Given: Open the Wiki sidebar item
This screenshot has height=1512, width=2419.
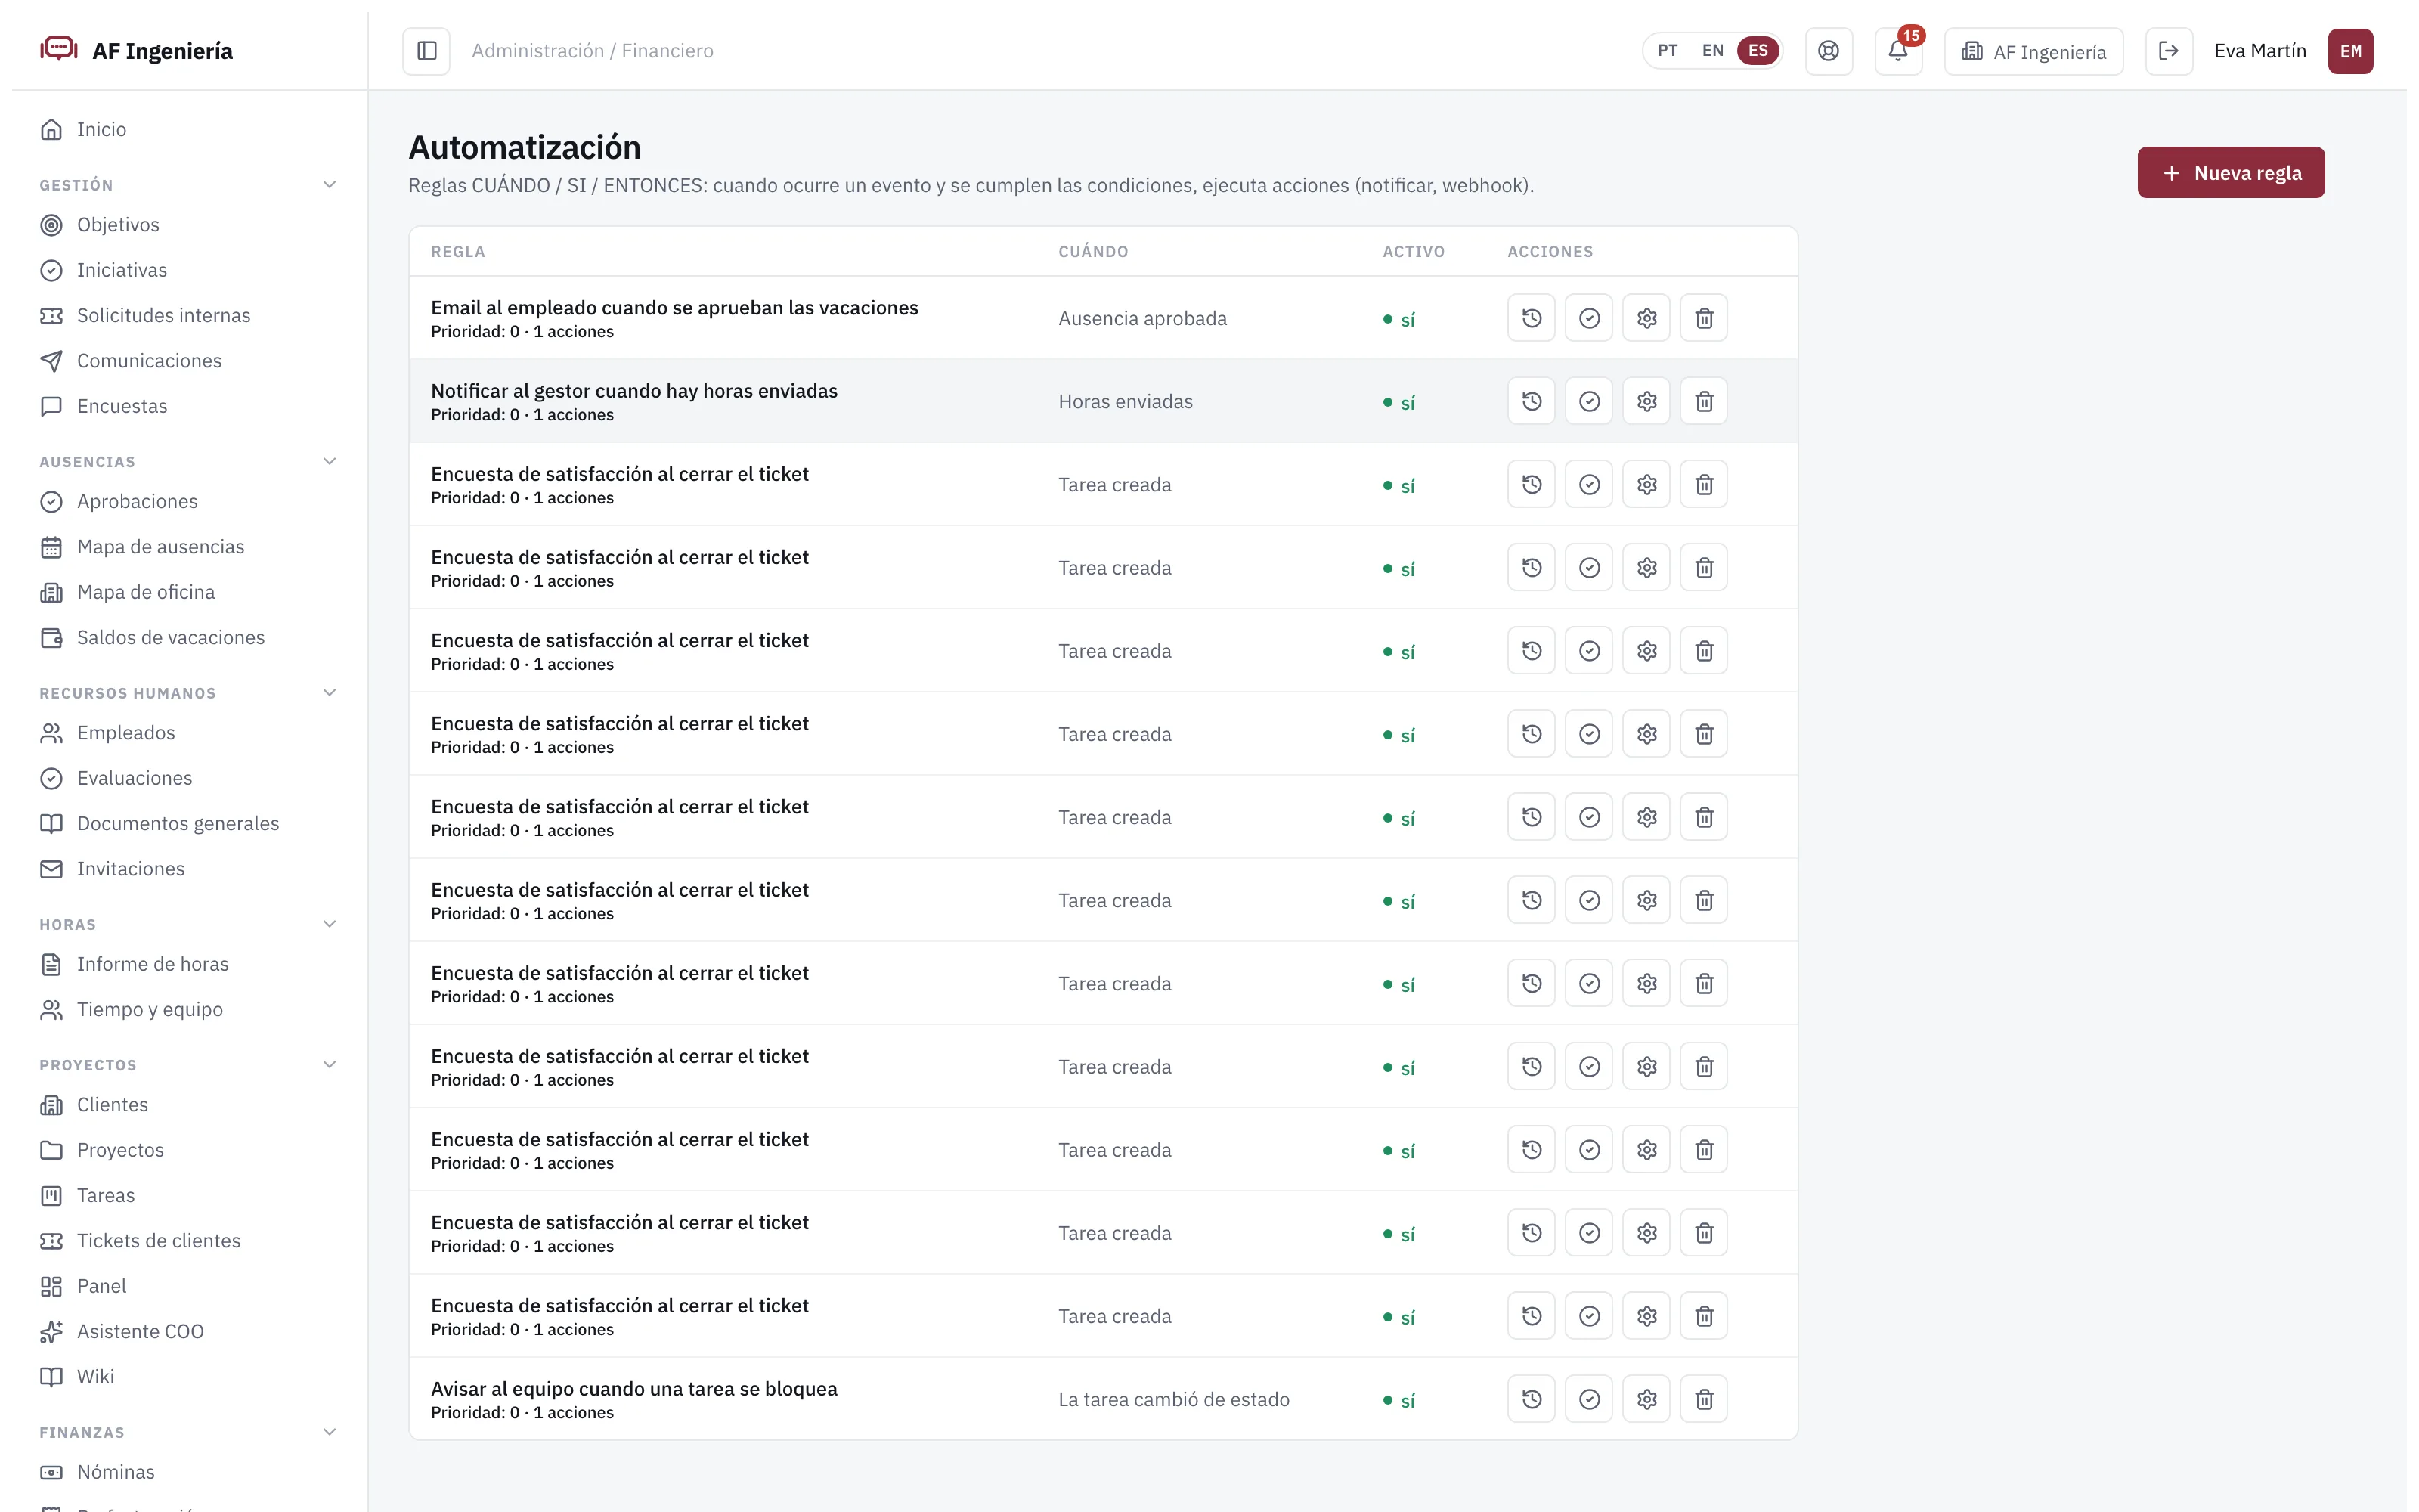Looking at the screenshot, I should [95, 1377].
